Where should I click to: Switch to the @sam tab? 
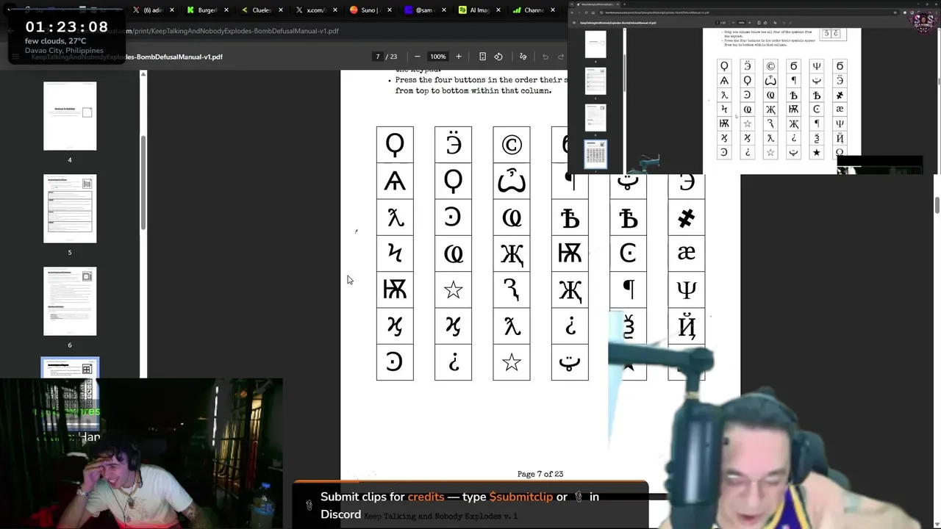pyautogui.click(x=423, y=10)
